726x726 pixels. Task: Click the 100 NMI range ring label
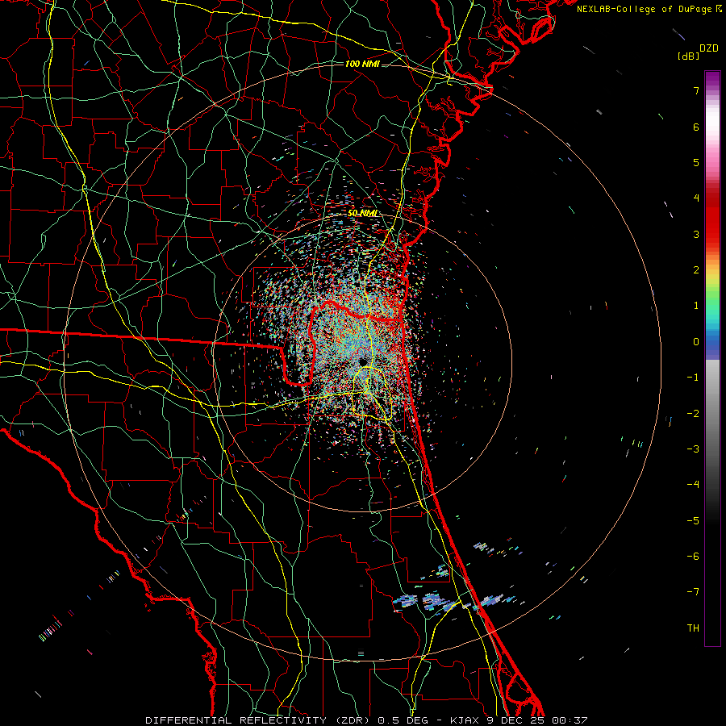point(362,64)
